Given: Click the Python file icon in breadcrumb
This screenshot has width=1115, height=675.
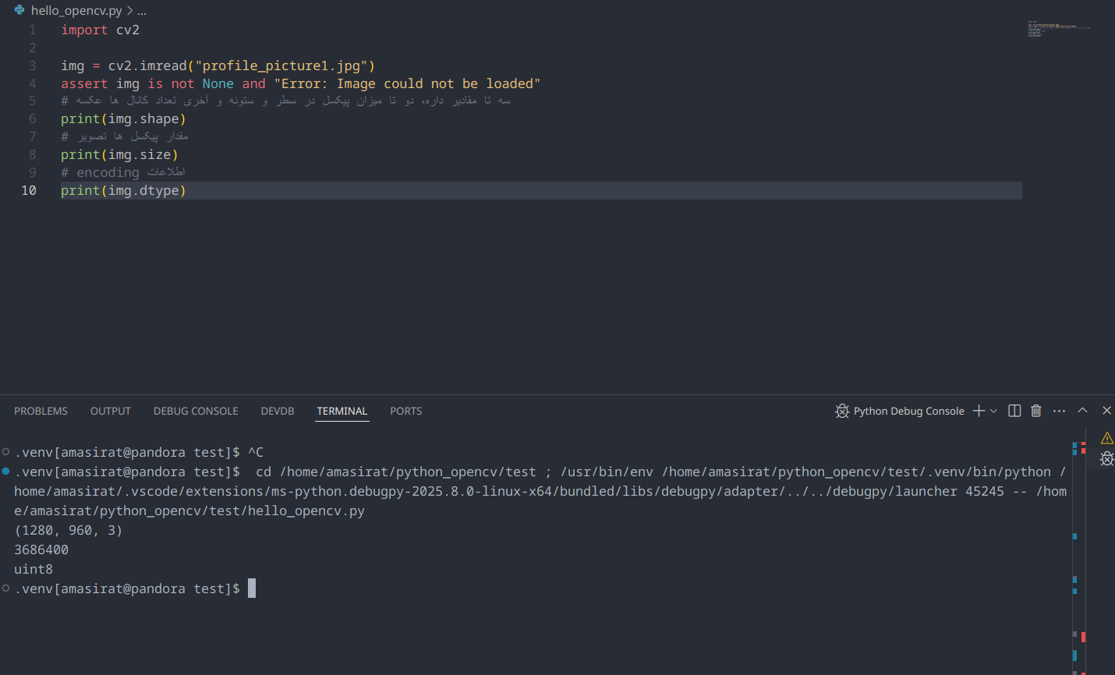Looking at the screenshot, I should tap(19, 10).
